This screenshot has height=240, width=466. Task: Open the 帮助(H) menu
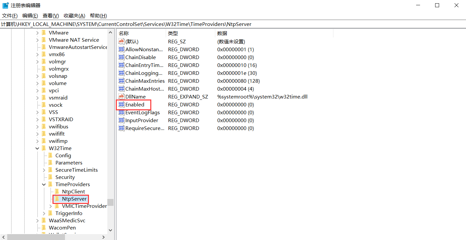pos(98,16)
